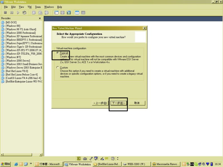Open the VM menu
223x167 pixels.
30,7
